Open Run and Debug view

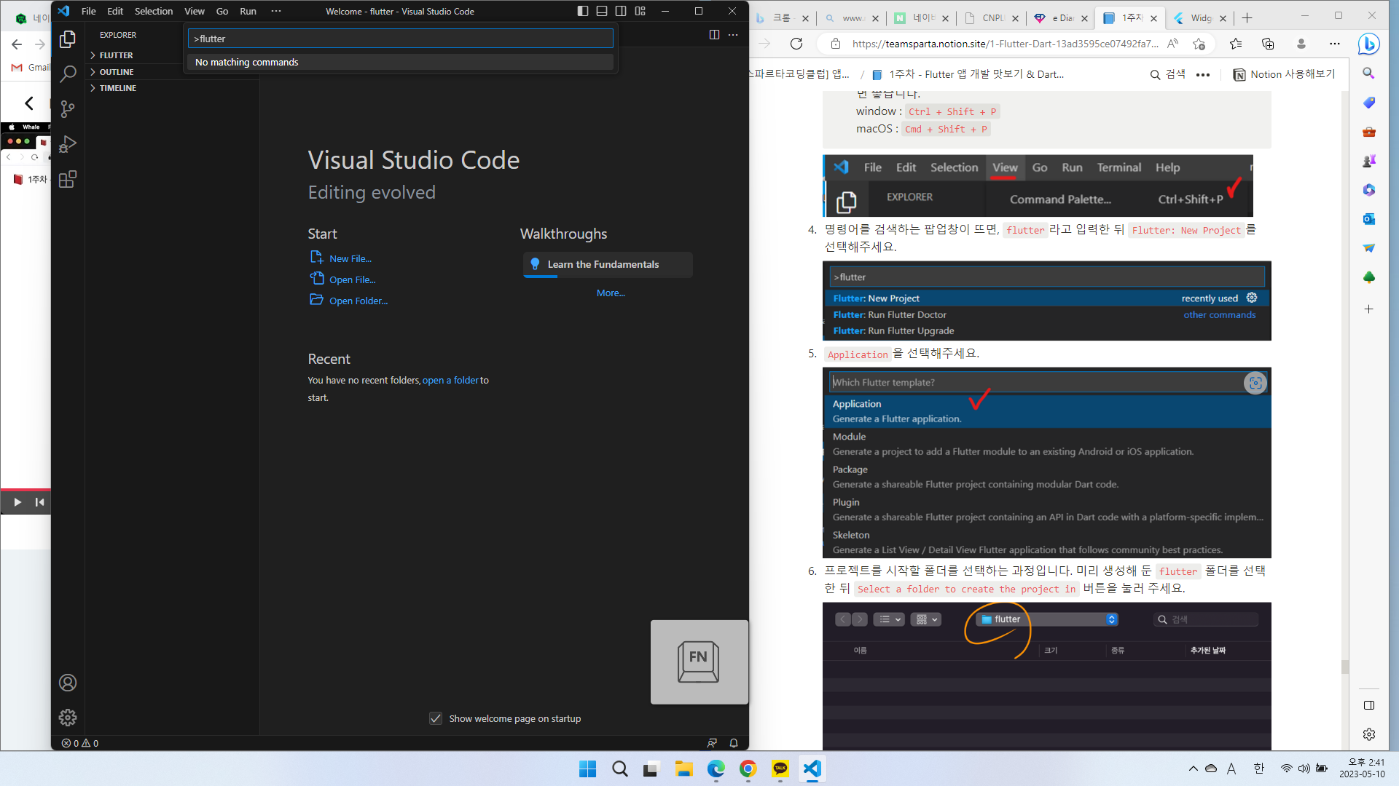(68, 144)
